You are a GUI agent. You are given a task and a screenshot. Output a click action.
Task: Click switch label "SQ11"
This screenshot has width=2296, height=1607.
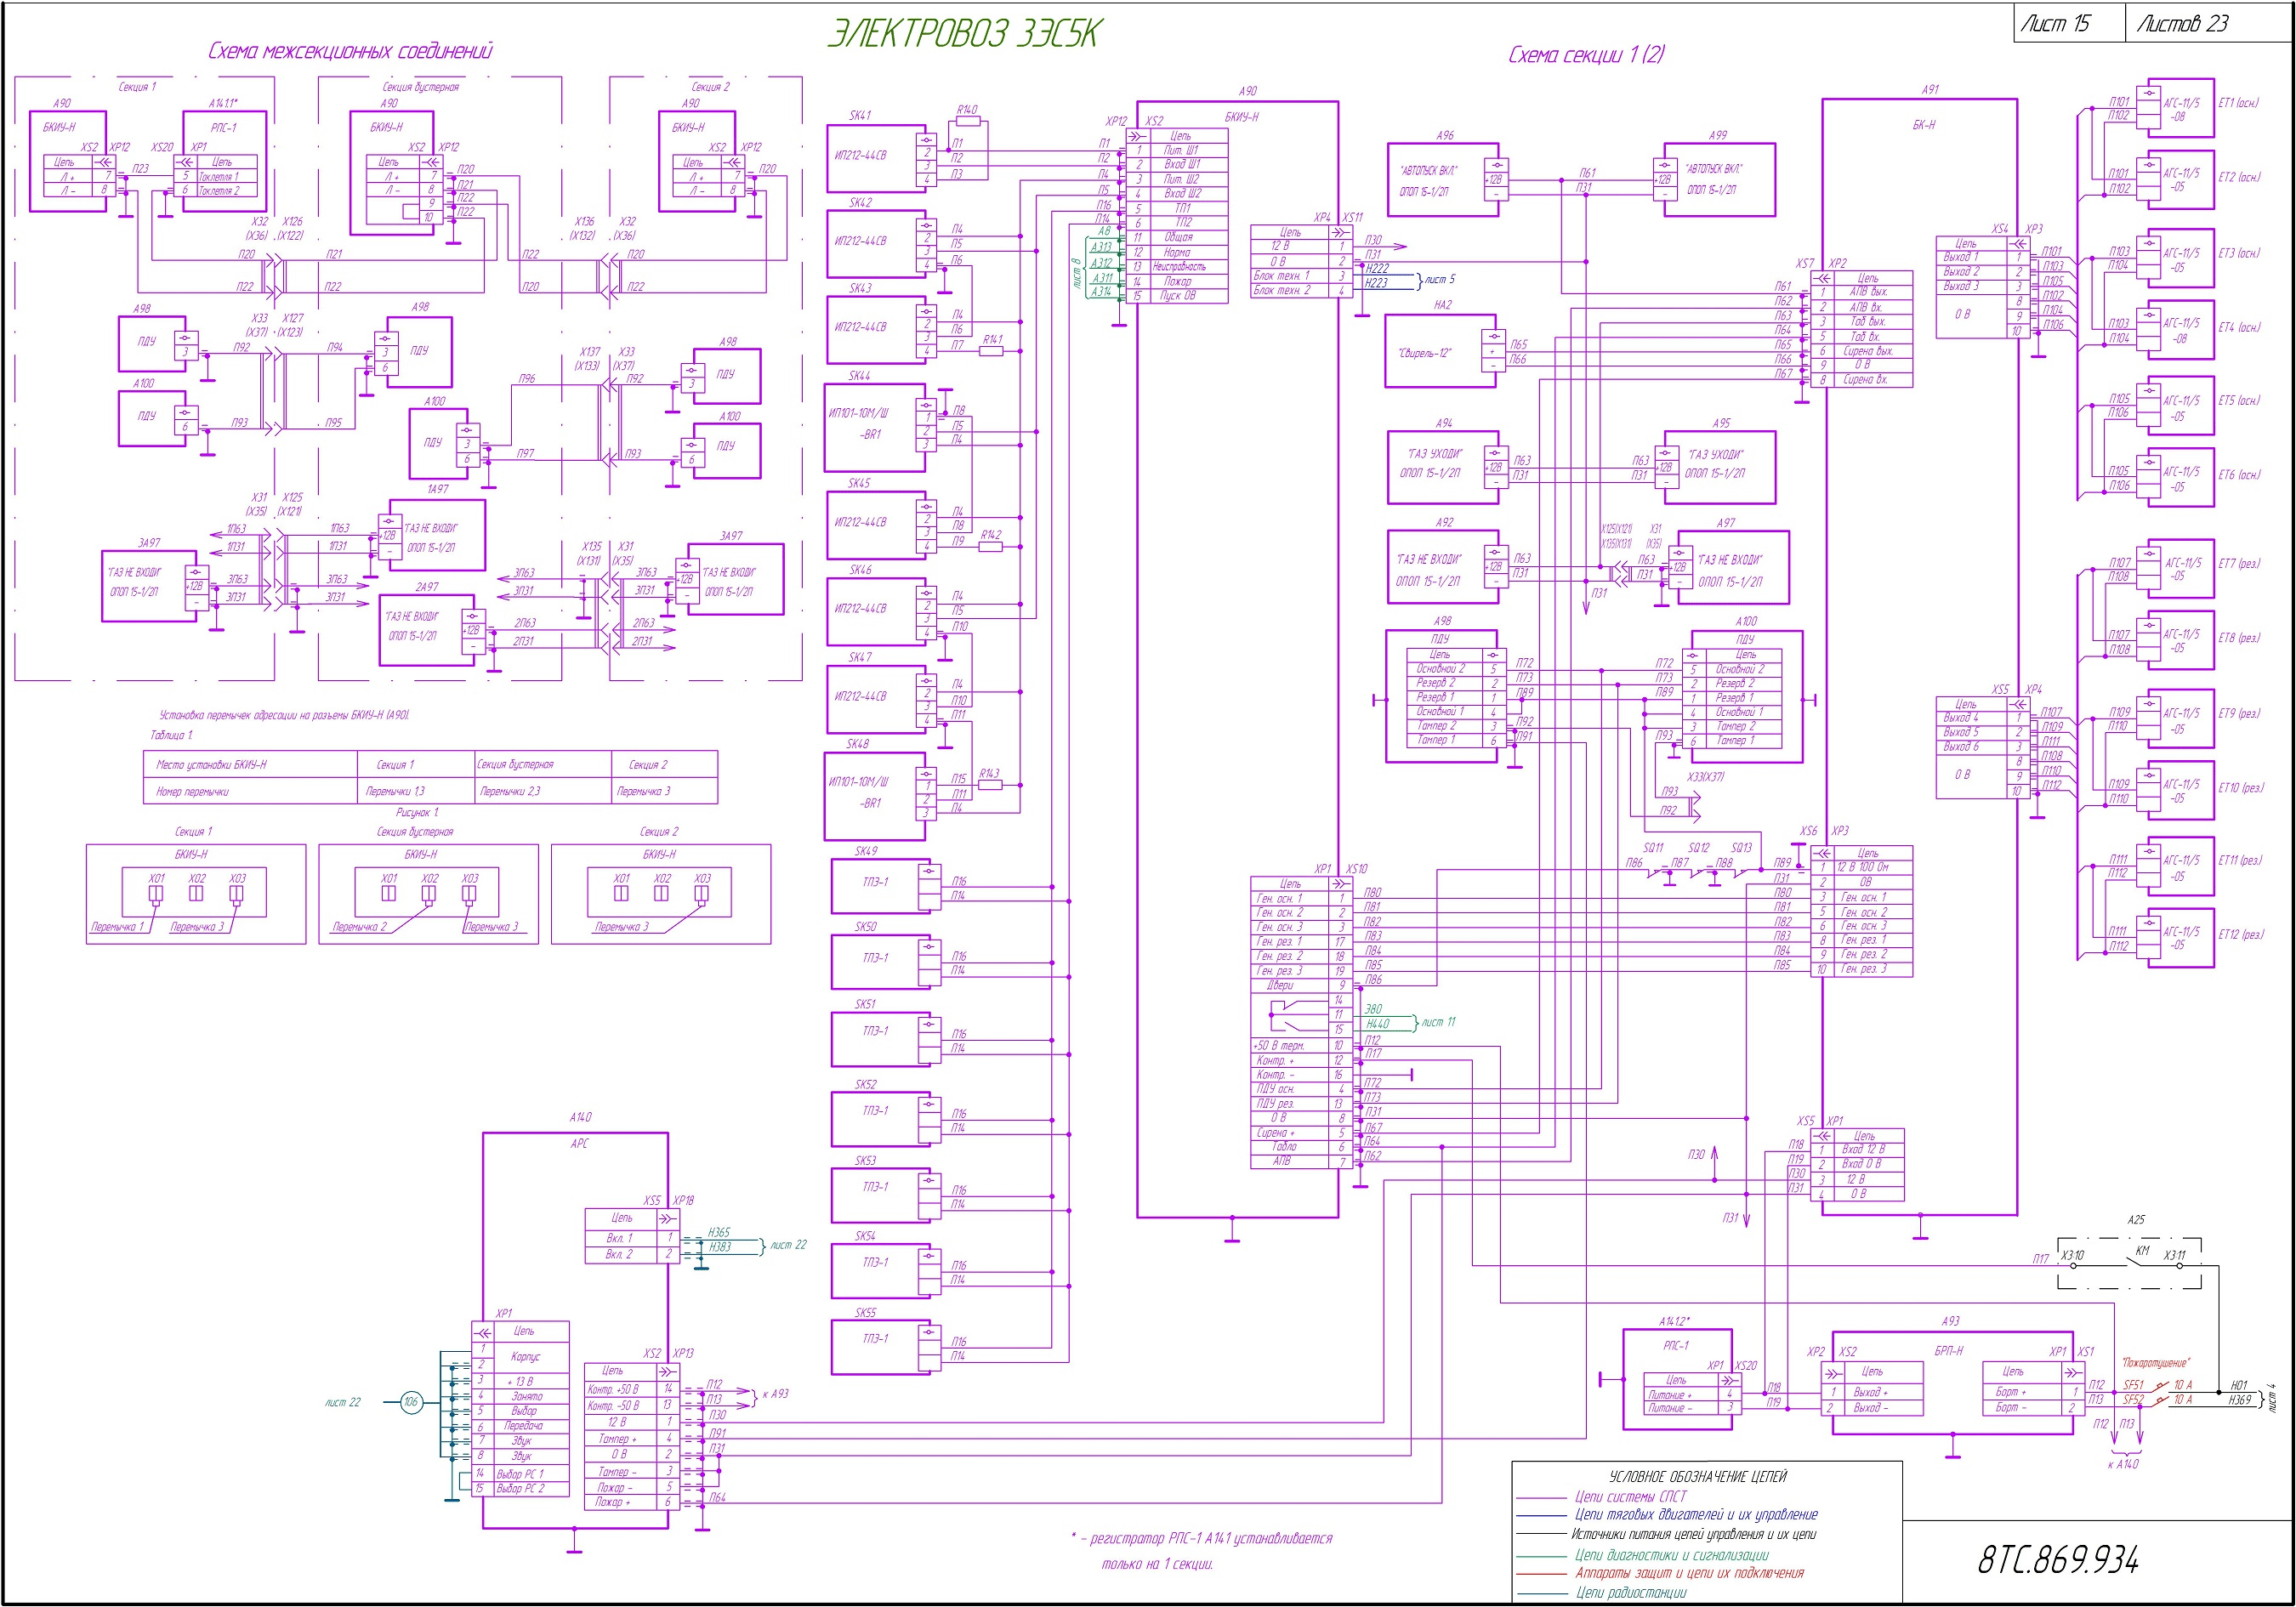1653,847
